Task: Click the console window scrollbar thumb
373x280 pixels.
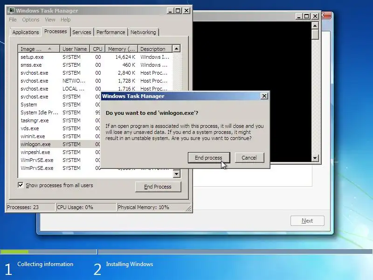Action: [315, 34]
